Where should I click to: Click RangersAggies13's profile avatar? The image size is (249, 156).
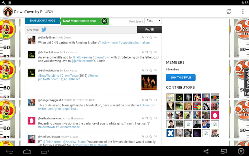[x=31, y=103]
